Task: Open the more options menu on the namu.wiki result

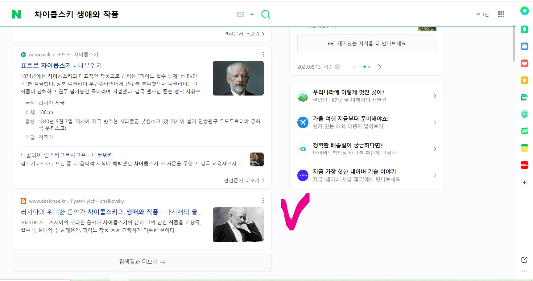Action: (263, 54)
